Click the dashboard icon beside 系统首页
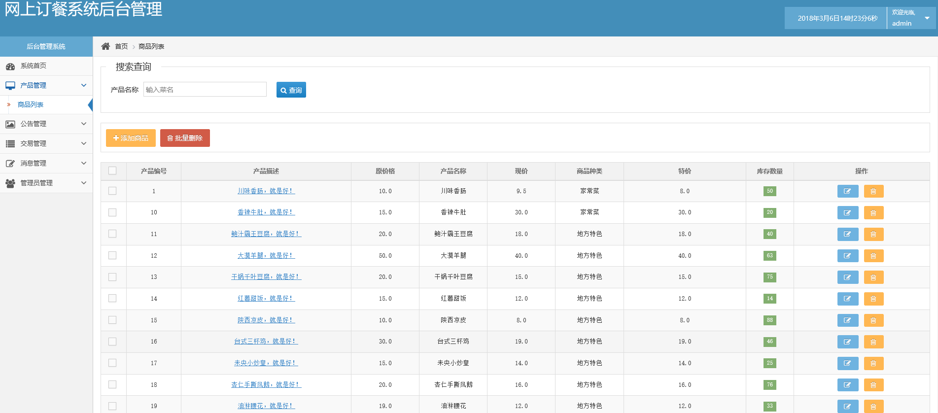 (10, 66)
